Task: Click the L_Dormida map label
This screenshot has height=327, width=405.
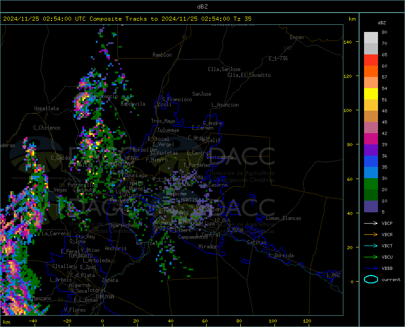Action: (x=281, y=255)
